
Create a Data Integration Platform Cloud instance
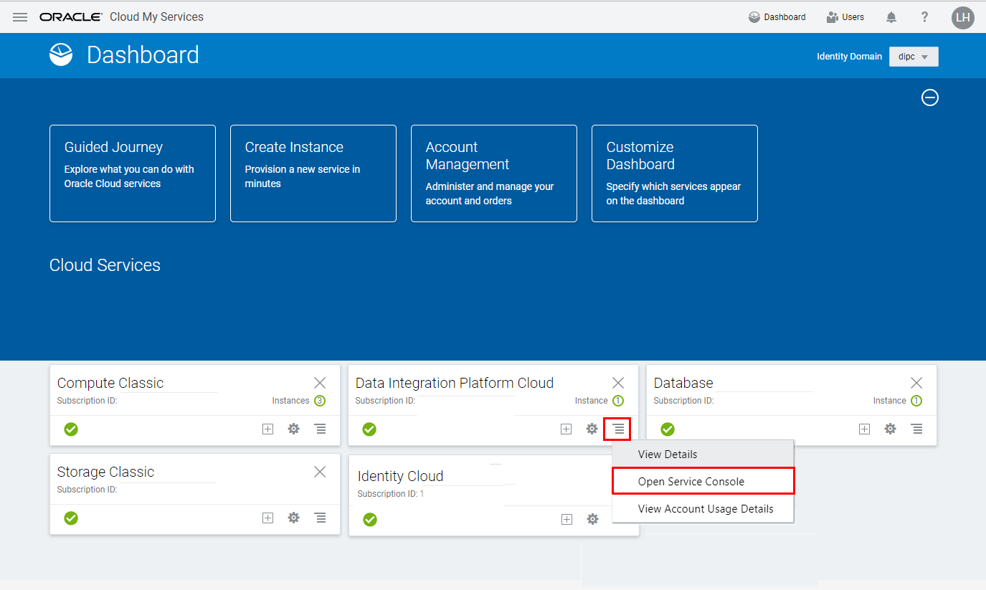pyautogui.click(x=566, y=429)
